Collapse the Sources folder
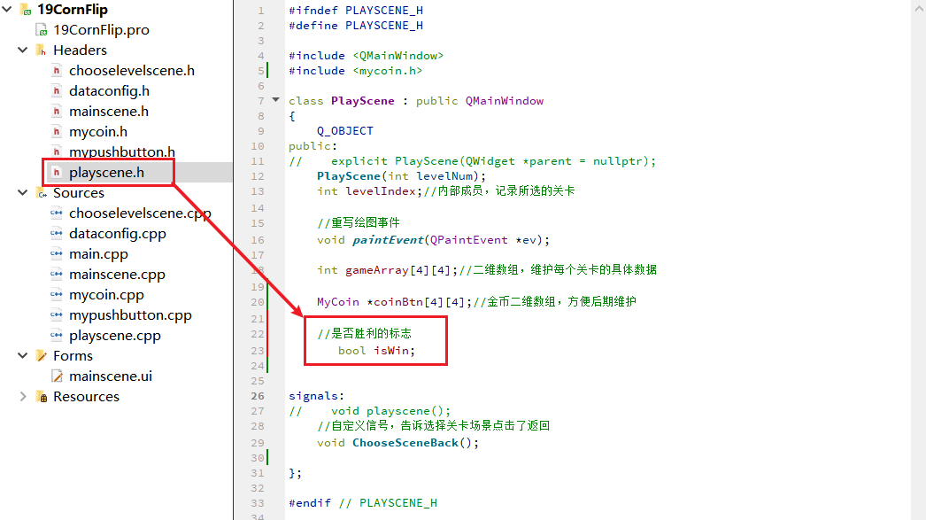Image resolution: width=926 pixels, height=520 pixels. 22,192
